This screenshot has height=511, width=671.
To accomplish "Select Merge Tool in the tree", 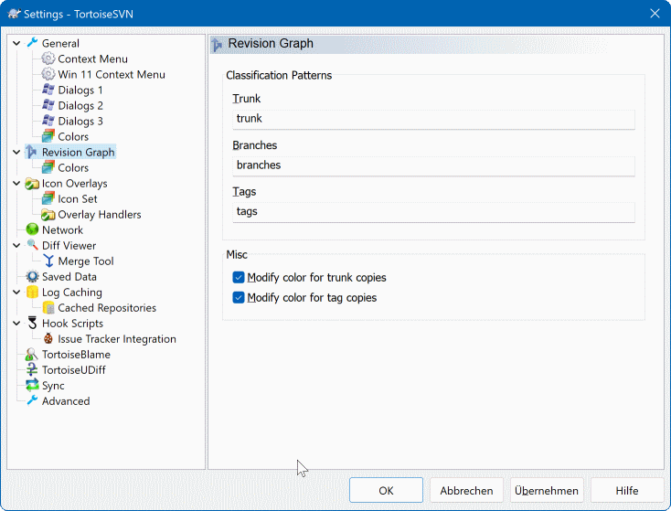I will pos(86,261).
